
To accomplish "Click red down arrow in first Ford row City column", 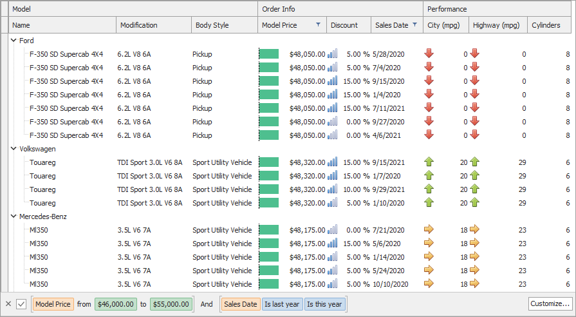I will pyautogui.click(x=429, y=53).
